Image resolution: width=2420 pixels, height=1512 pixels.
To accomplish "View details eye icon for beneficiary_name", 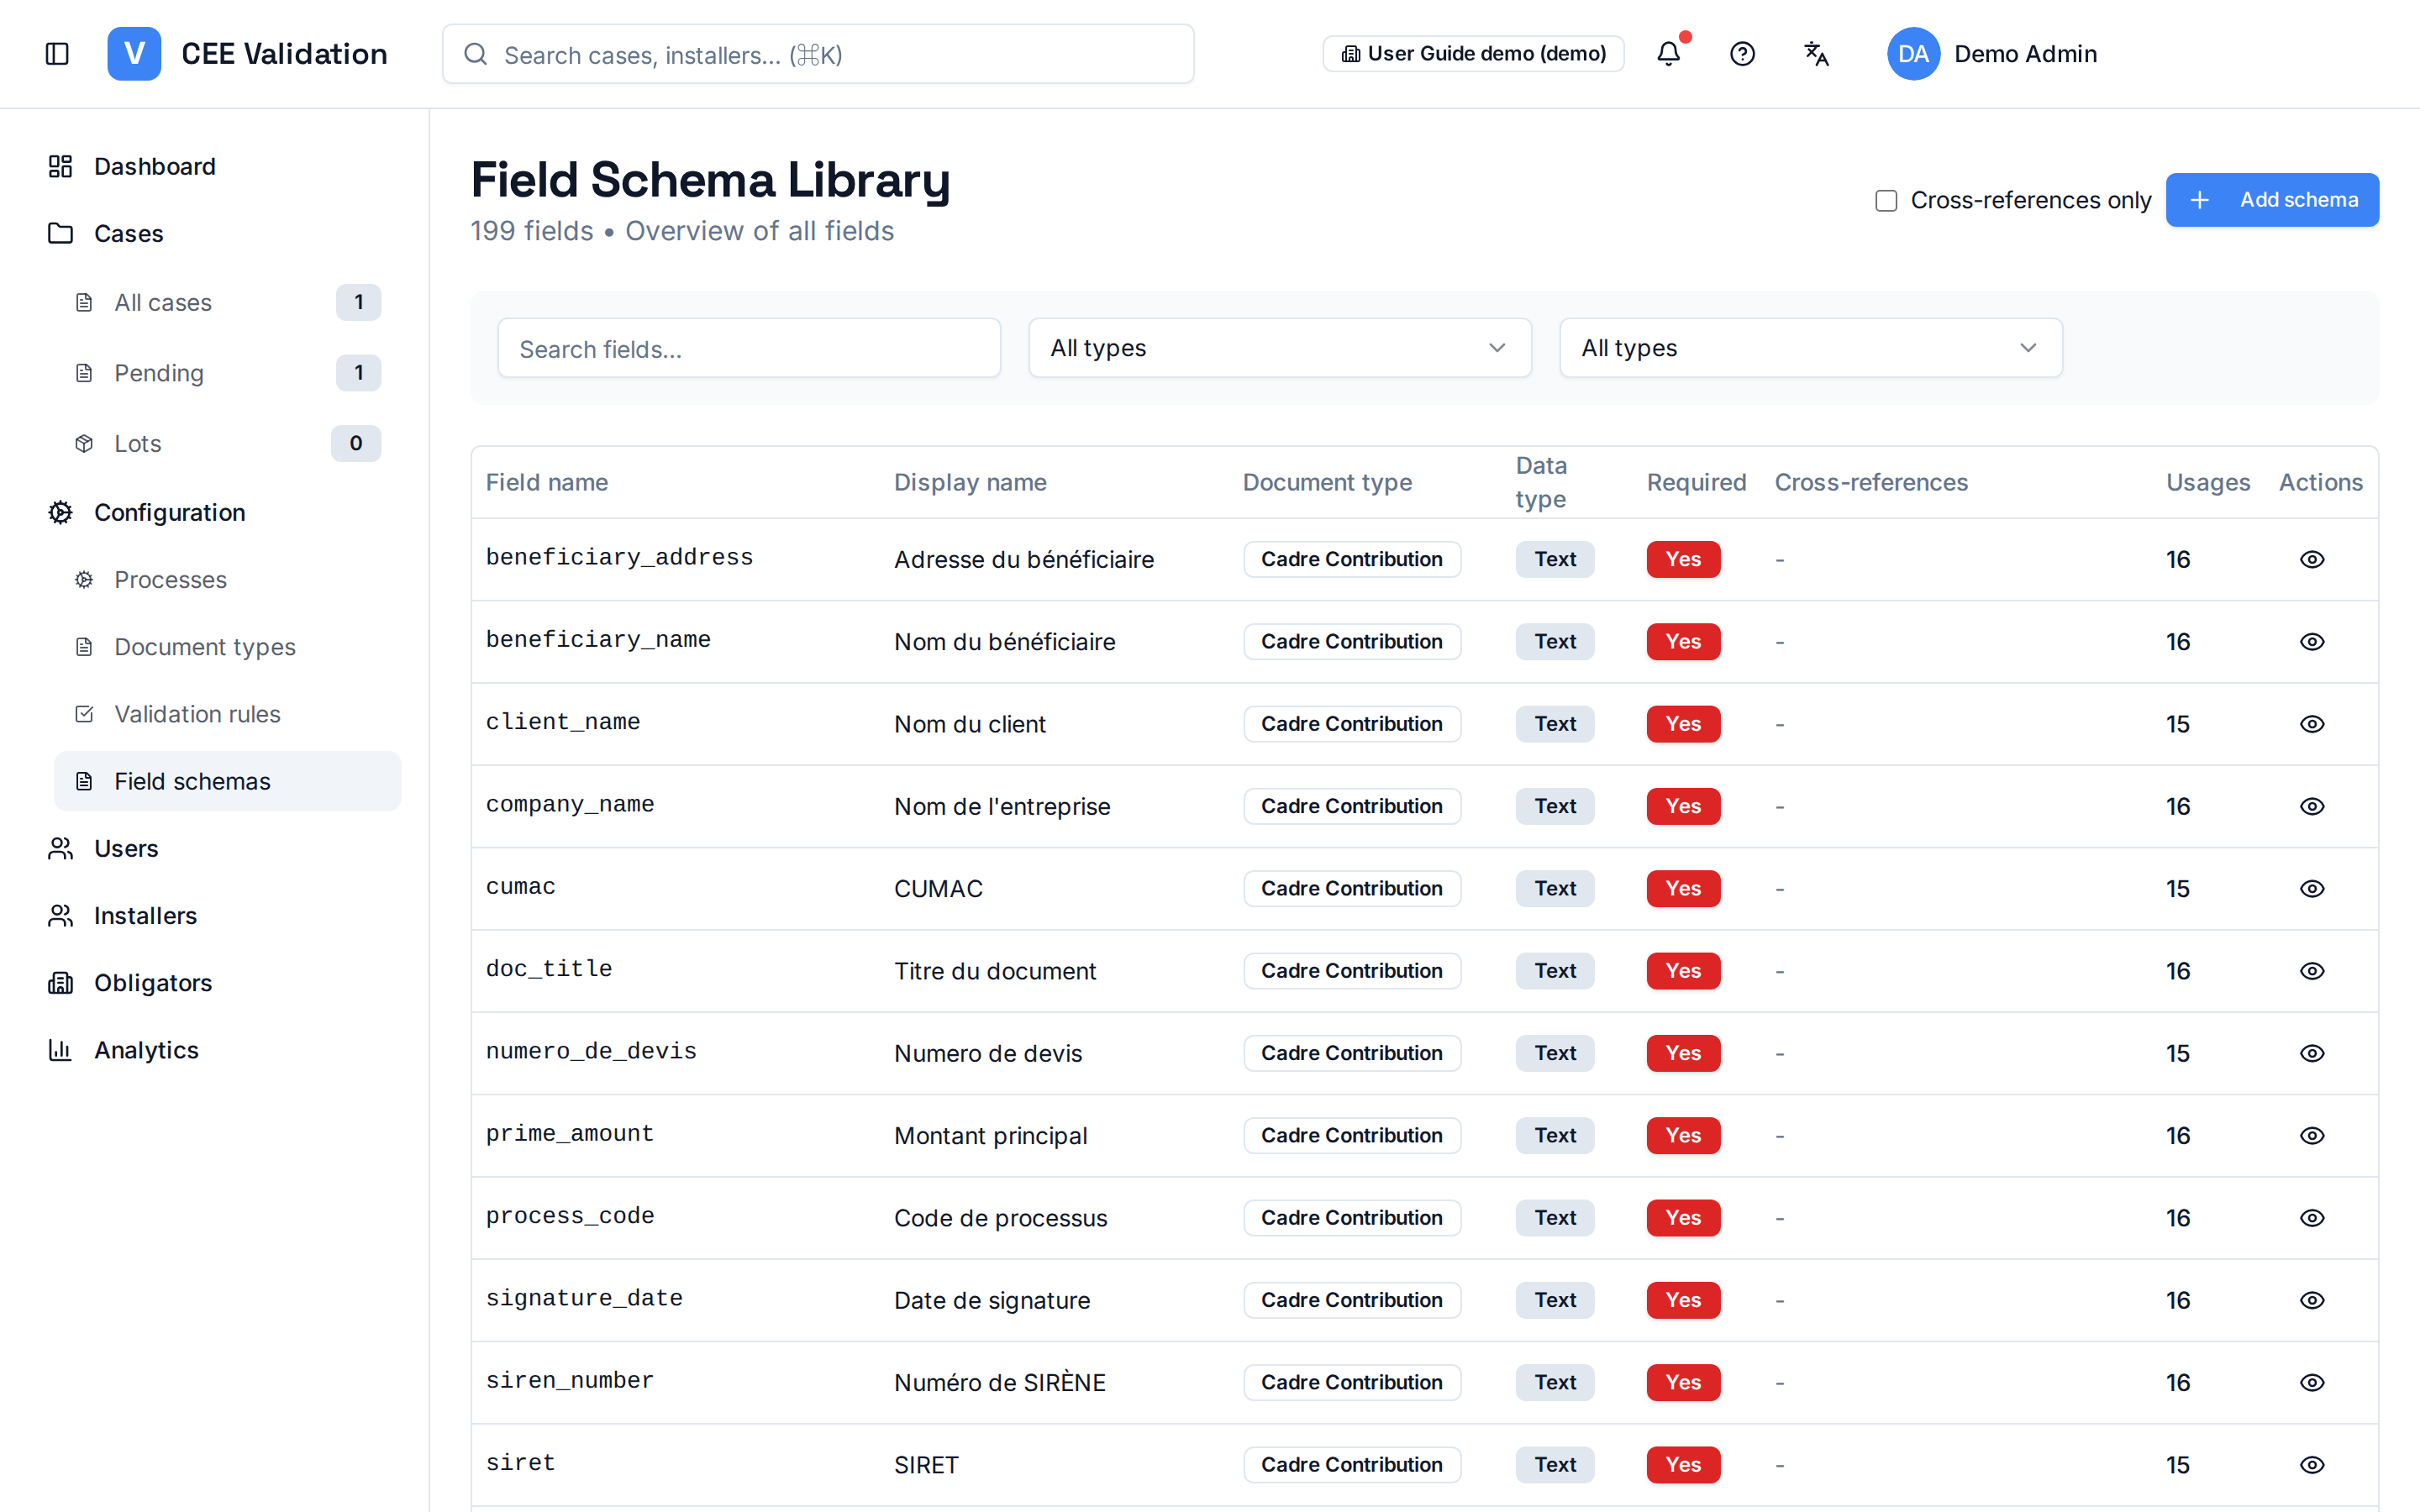I will point(2312,642).
